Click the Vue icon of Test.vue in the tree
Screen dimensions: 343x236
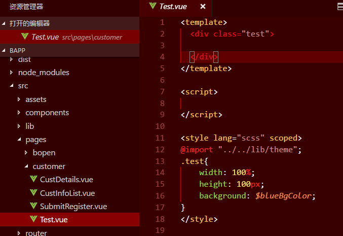(x=33, y=219)
